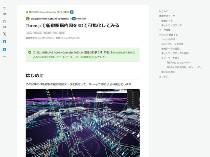The width and height of the screenshot is (210, 157).
Task: Click the stock count 52
Action: coord(4,27)
